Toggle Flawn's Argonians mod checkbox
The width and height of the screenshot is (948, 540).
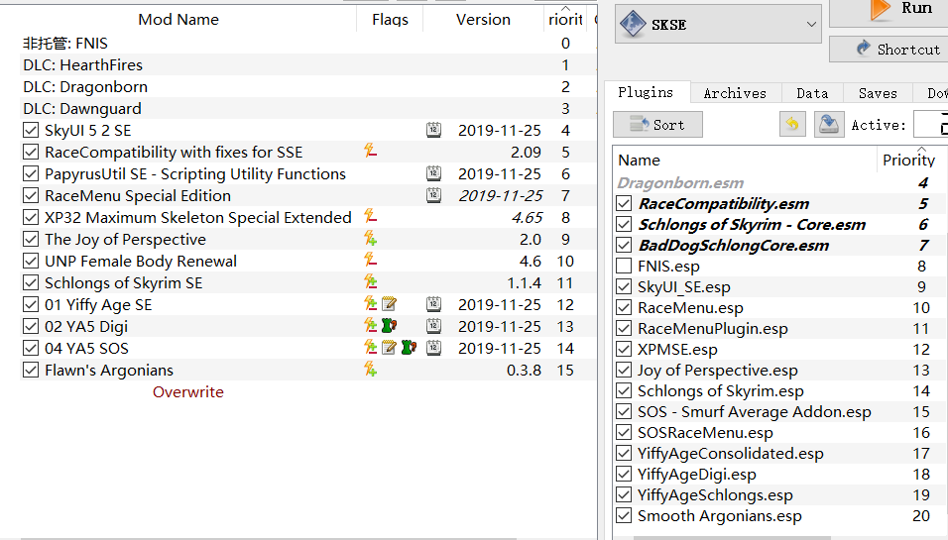pos(30,369)
